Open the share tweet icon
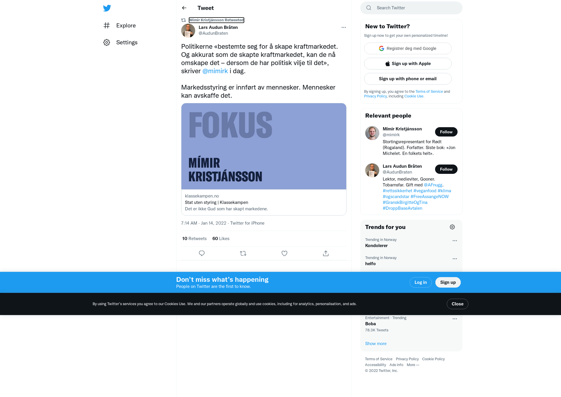Image resolution: width=561 pixels, height=397 pixels. tap(326, 253)
